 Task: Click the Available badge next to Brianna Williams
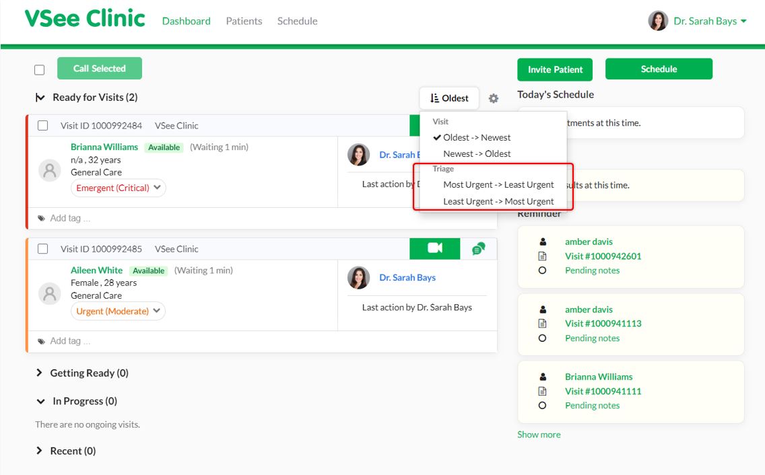[164, 147]
